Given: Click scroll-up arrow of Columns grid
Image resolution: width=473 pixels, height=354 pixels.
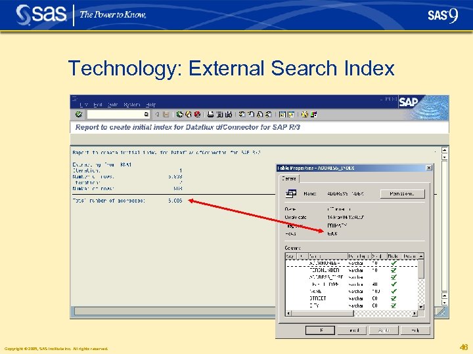Looking at the screenshot, I should pyautogui.click(x=421, y=256).
